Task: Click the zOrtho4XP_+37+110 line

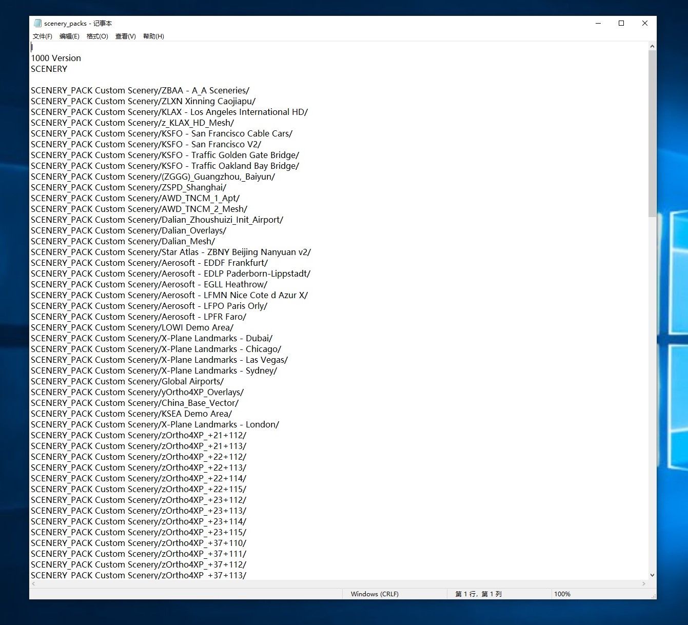Action: pyautogui.click(x=139, y=543)
